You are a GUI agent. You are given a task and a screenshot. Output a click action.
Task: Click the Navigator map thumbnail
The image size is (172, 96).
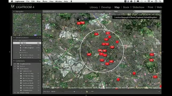(x=27, y=24)
